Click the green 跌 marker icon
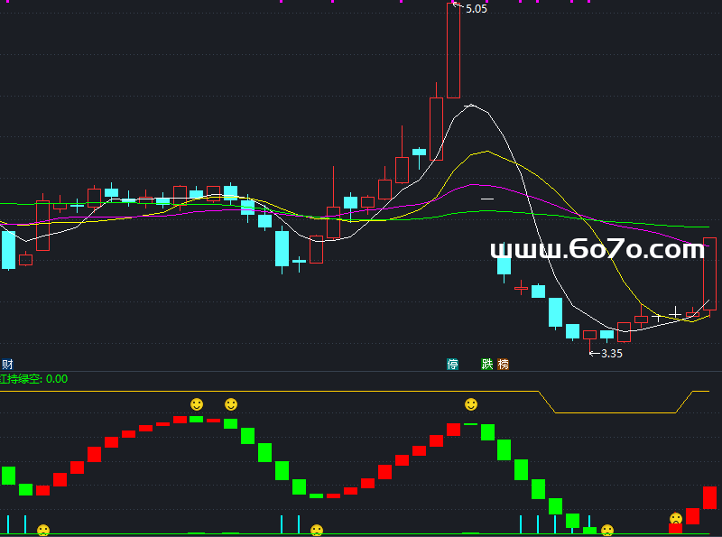722x537 pixels. (x=487, y=365)
